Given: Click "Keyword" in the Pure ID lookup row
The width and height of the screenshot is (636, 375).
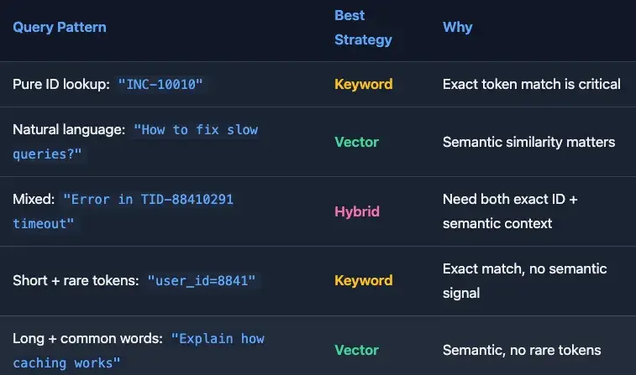Looking at the screenshot, I should coord(363,84).
